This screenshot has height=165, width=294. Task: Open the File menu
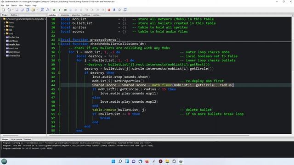tap(3, 5)
